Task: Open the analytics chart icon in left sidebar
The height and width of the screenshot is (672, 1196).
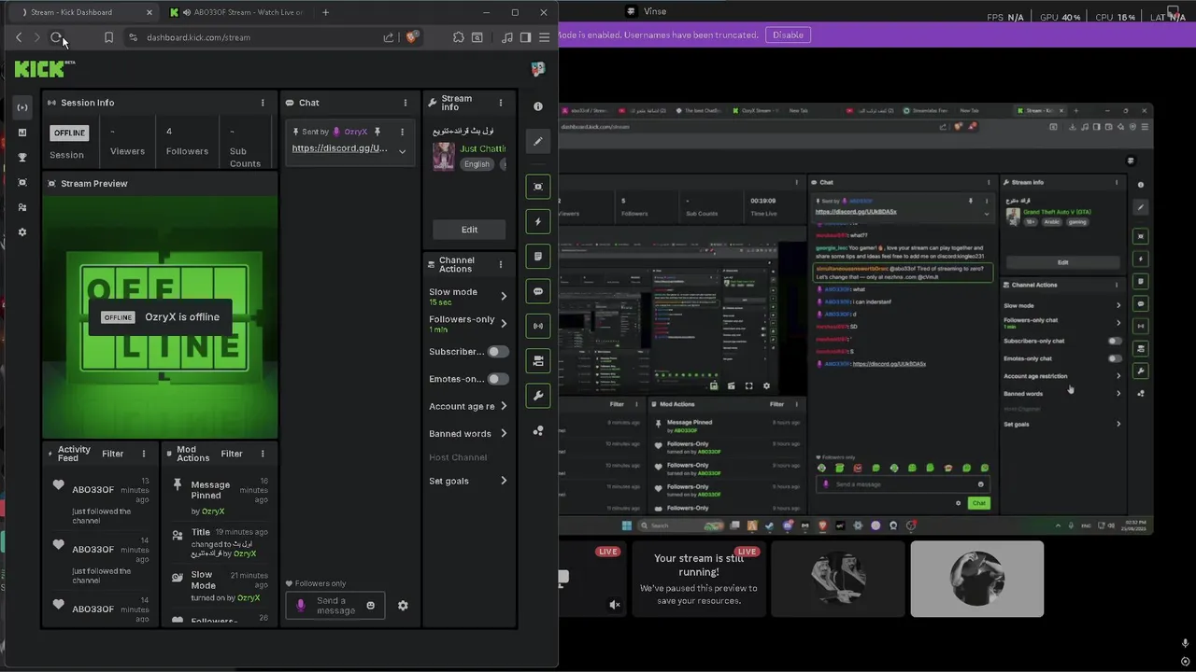Action: (22, 133)
